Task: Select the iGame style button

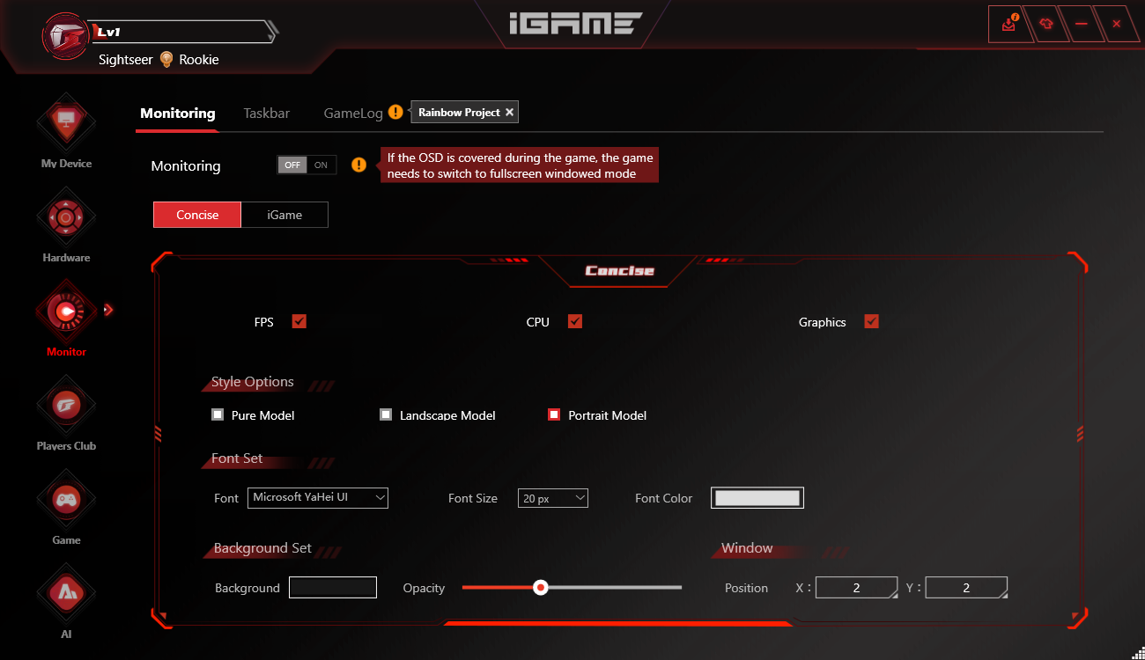Action: tap(284, 215)
